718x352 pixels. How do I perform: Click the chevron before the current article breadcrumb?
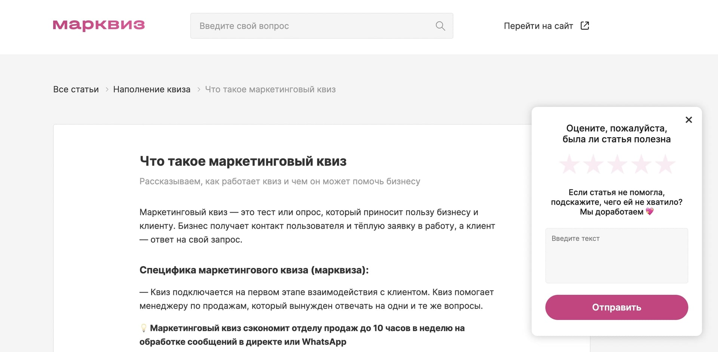(x=198, y=89)
